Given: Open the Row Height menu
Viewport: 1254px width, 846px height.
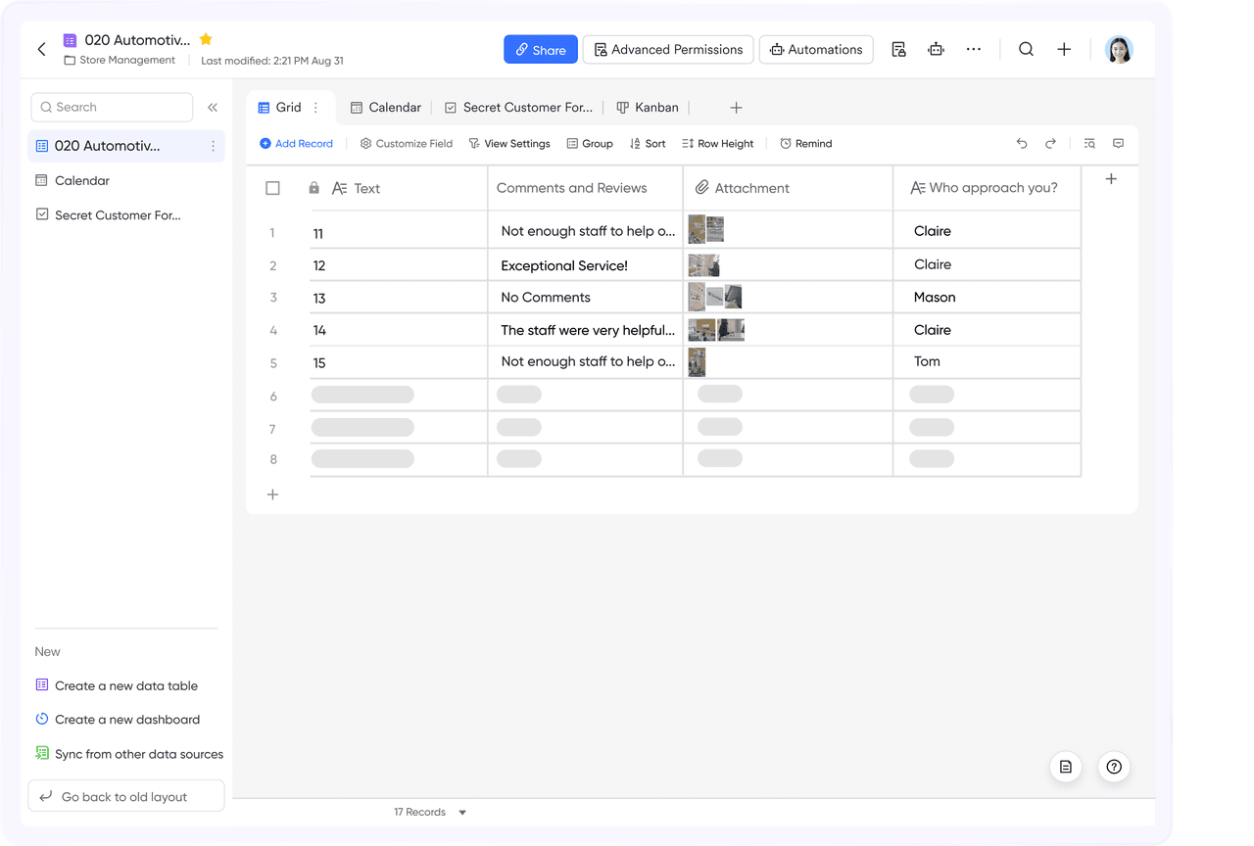Looking at the screenshot, I should 718,144.
